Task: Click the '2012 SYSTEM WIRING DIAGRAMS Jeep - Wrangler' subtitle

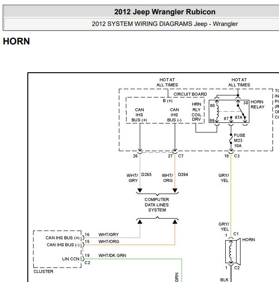Action: coord(165,24)
